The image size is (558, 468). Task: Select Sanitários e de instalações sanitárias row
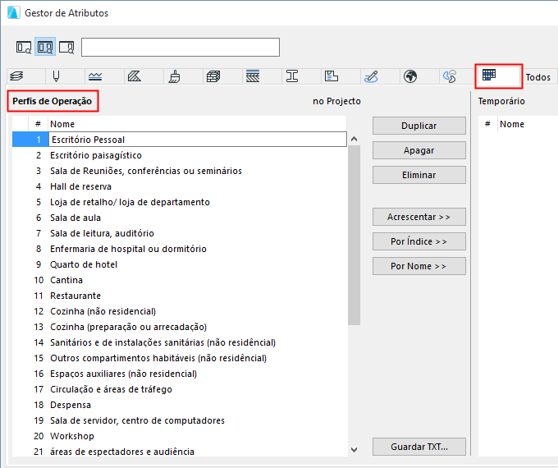point(180,342)
